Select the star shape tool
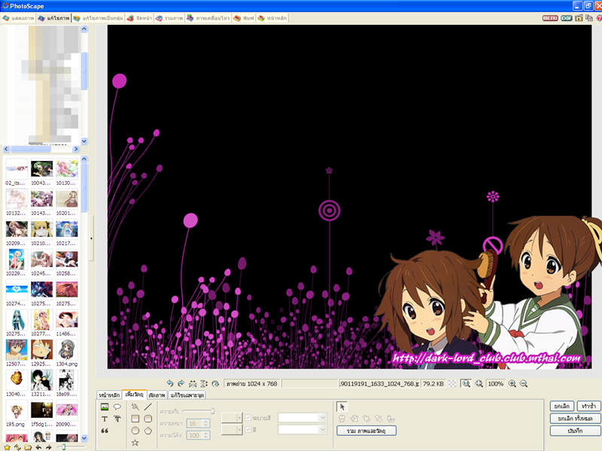 click(x=135, y=443)
